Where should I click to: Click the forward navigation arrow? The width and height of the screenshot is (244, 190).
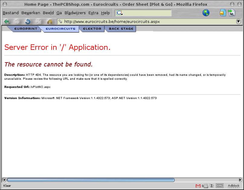coord(17,22)
